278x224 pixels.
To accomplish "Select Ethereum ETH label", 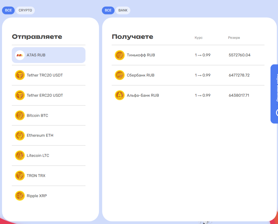I will 40,136.
